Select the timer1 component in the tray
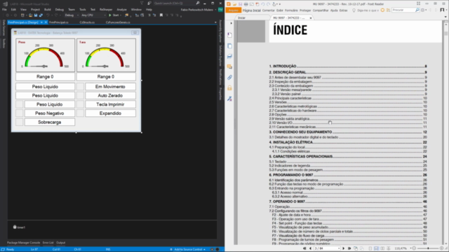This screenshot has width=449, height=252. point(19,227)
